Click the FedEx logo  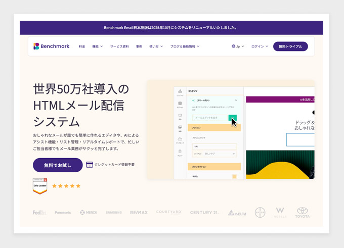(39, 213)
